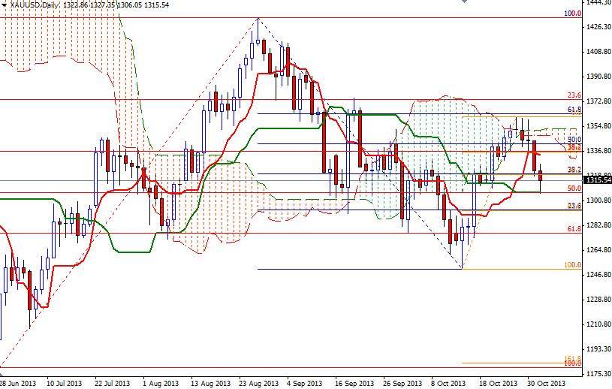Click the blue 50.0 Fibonacci label near 1345
Screen dimensions: 612x389
(x=574, y=139)
